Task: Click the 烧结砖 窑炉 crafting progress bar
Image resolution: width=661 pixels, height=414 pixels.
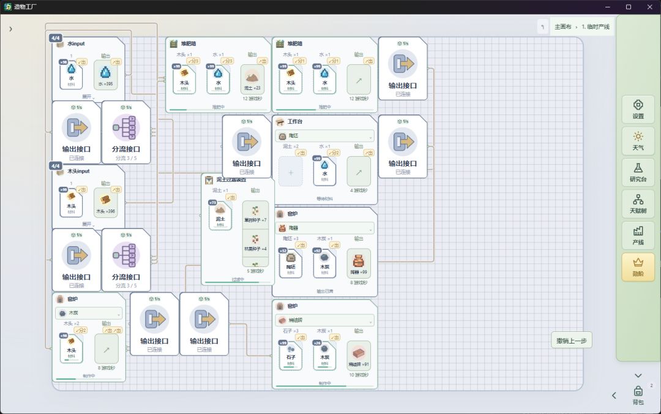Action: (x=324, y=386)
